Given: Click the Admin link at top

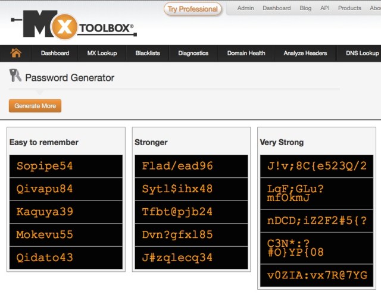Looking at the screenshot, I should 245,8.
